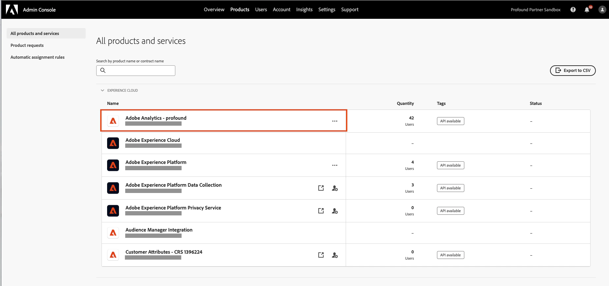Click the search magnifier icon
The width and height of the screenshot is (609, 286).
[x=103, y=70]
